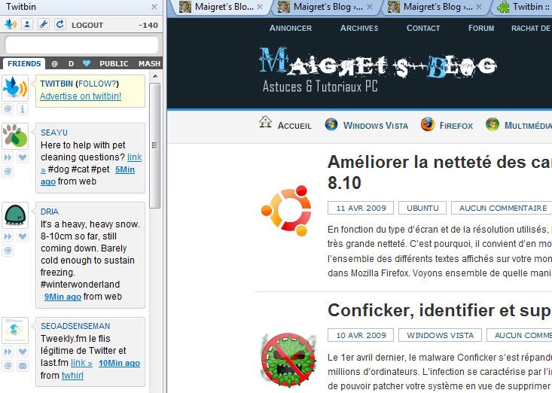This screenshot has height=393, width=552.
Task: Open the D direct messages tab
Action: 71,64
